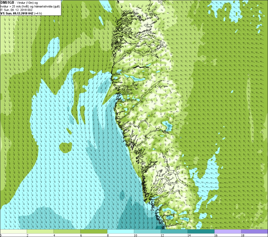This screenshot has width=268, height=237.
Task: Click the legend value label 14
Action: coord(189,235)
